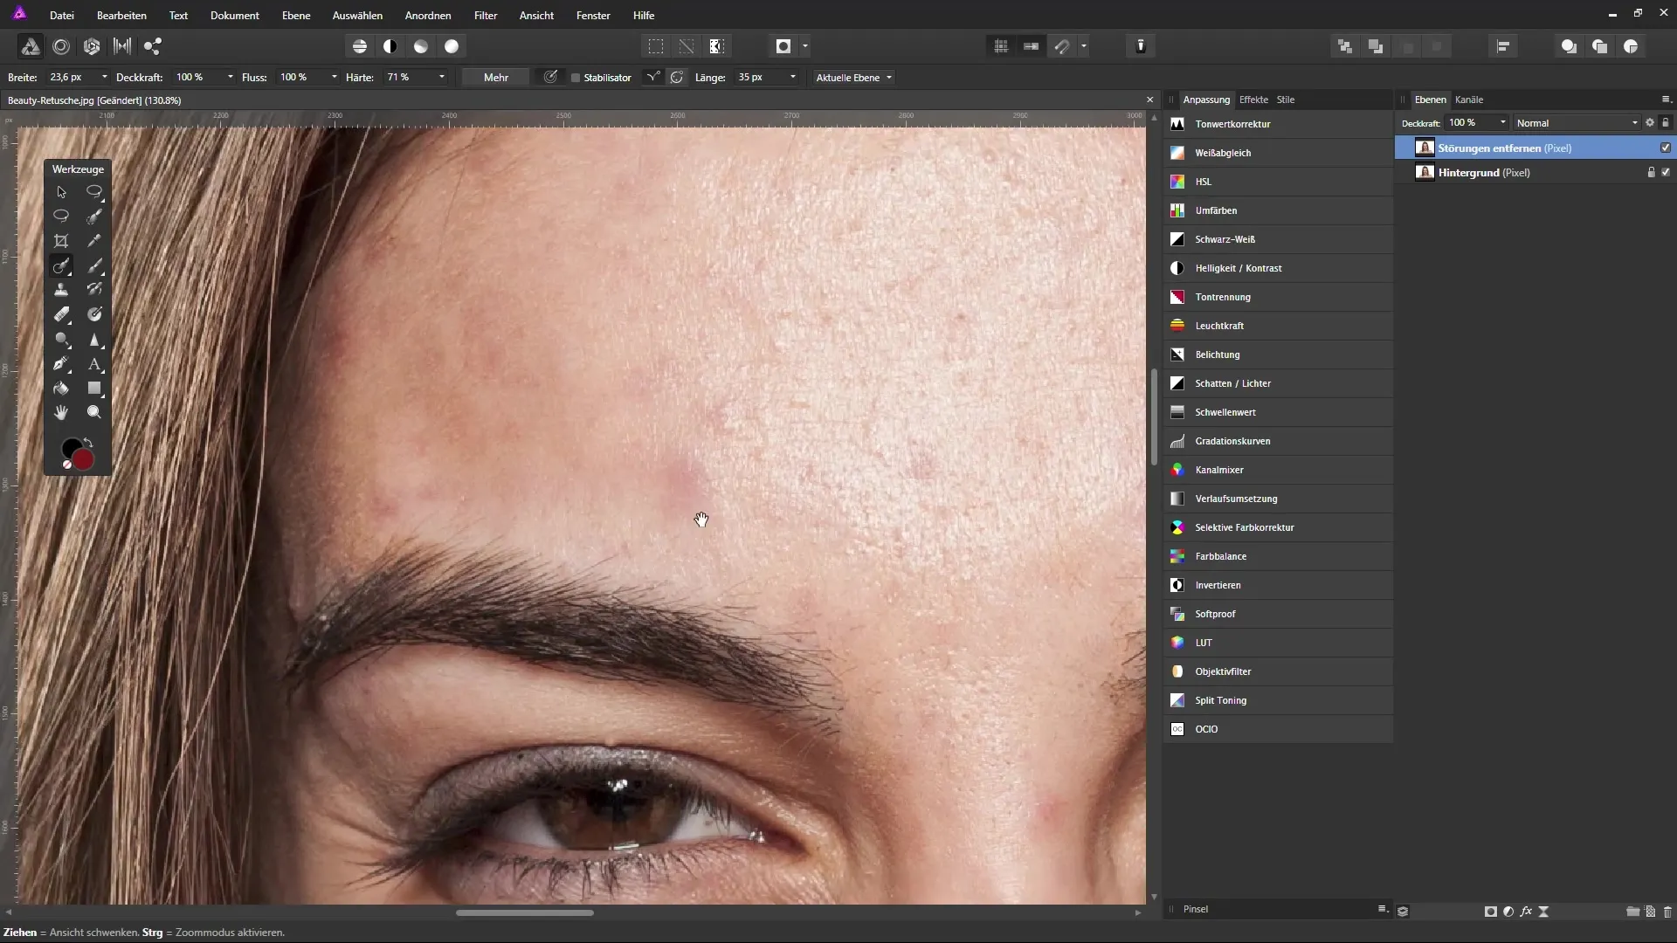
Task: Open the Fluss flow dropdown
Action: tap(335, 77)
